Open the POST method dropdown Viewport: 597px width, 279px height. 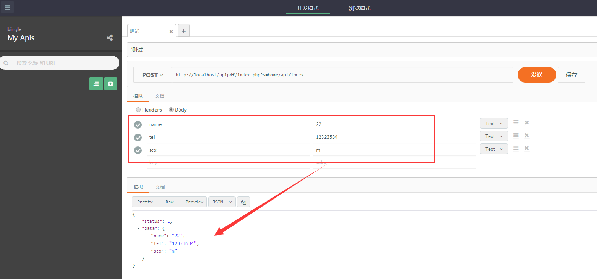[153, 75]
